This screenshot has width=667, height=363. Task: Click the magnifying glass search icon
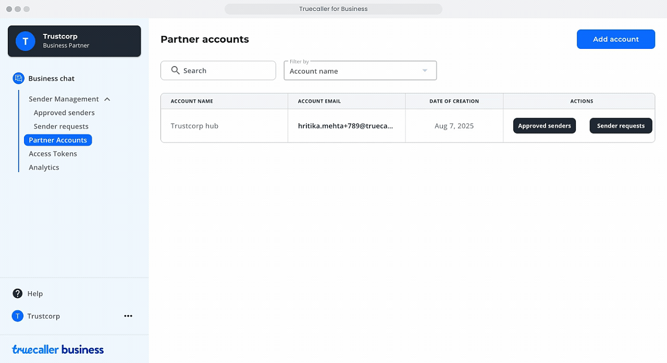coord(175,71)
